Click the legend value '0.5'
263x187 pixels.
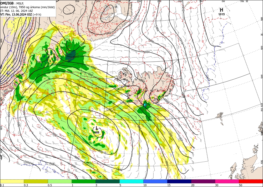[50, 185]
